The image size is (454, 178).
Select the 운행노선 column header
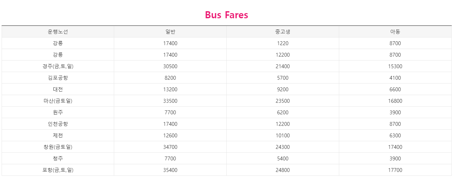58,32
